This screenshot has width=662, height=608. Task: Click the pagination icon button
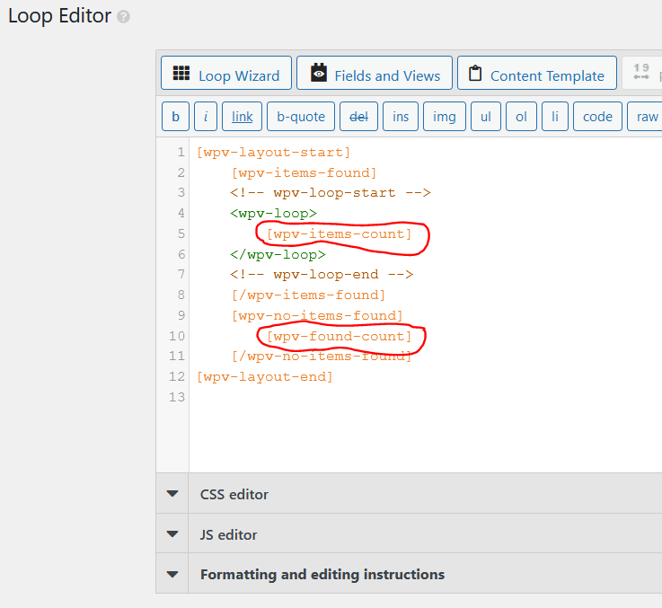641,73
